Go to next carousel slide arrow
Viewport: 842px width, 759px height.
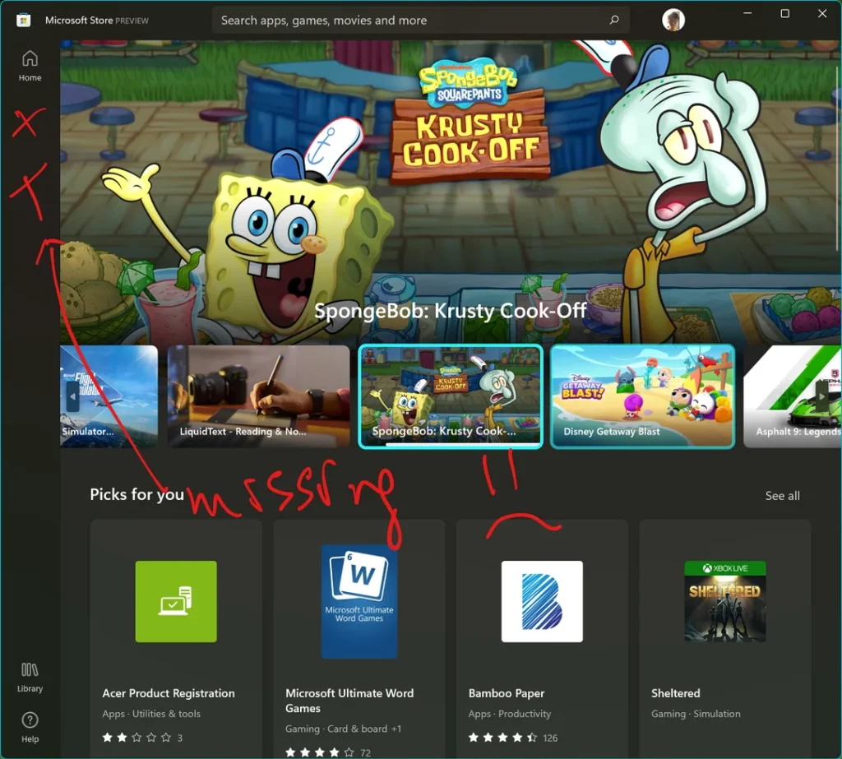(821, 397)
